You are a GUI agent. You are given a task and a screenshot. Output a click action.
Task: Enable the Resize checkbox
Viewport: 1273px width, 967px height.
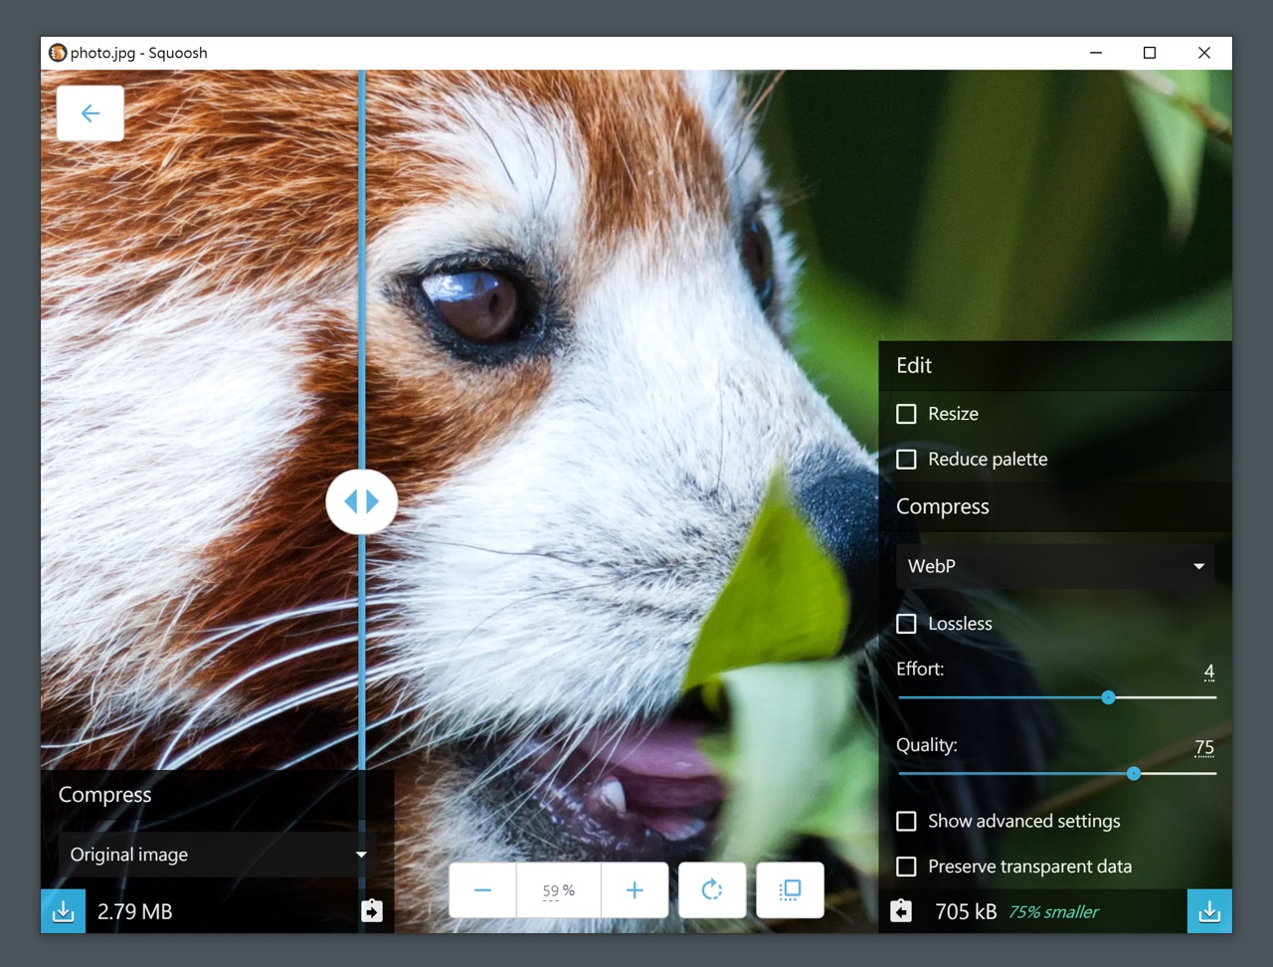tap(906, 414)
